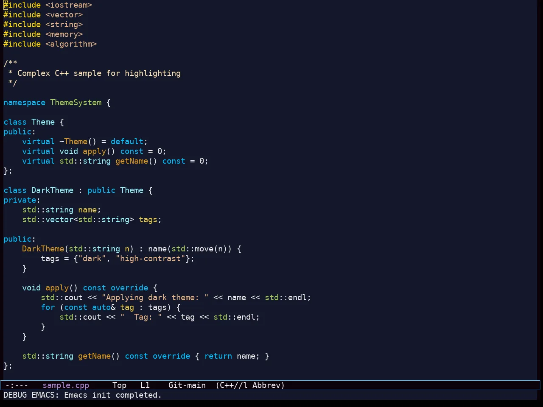Click the L1 line number indicator

point(145,385)
